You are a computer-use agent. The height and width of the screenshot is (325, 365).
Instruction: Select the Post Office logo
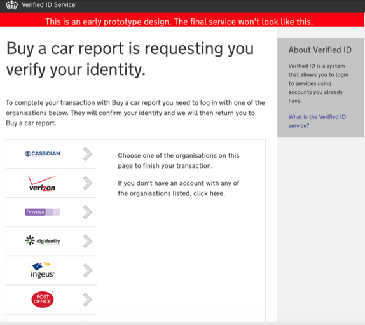43,300
